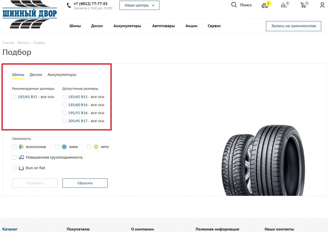Open the comparison chart icon

point(284,5)
